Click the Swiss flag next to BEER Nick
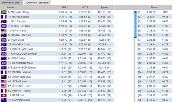Image resolution: width=173 pixels, height=102 pixels. click(x=4, y=95)
